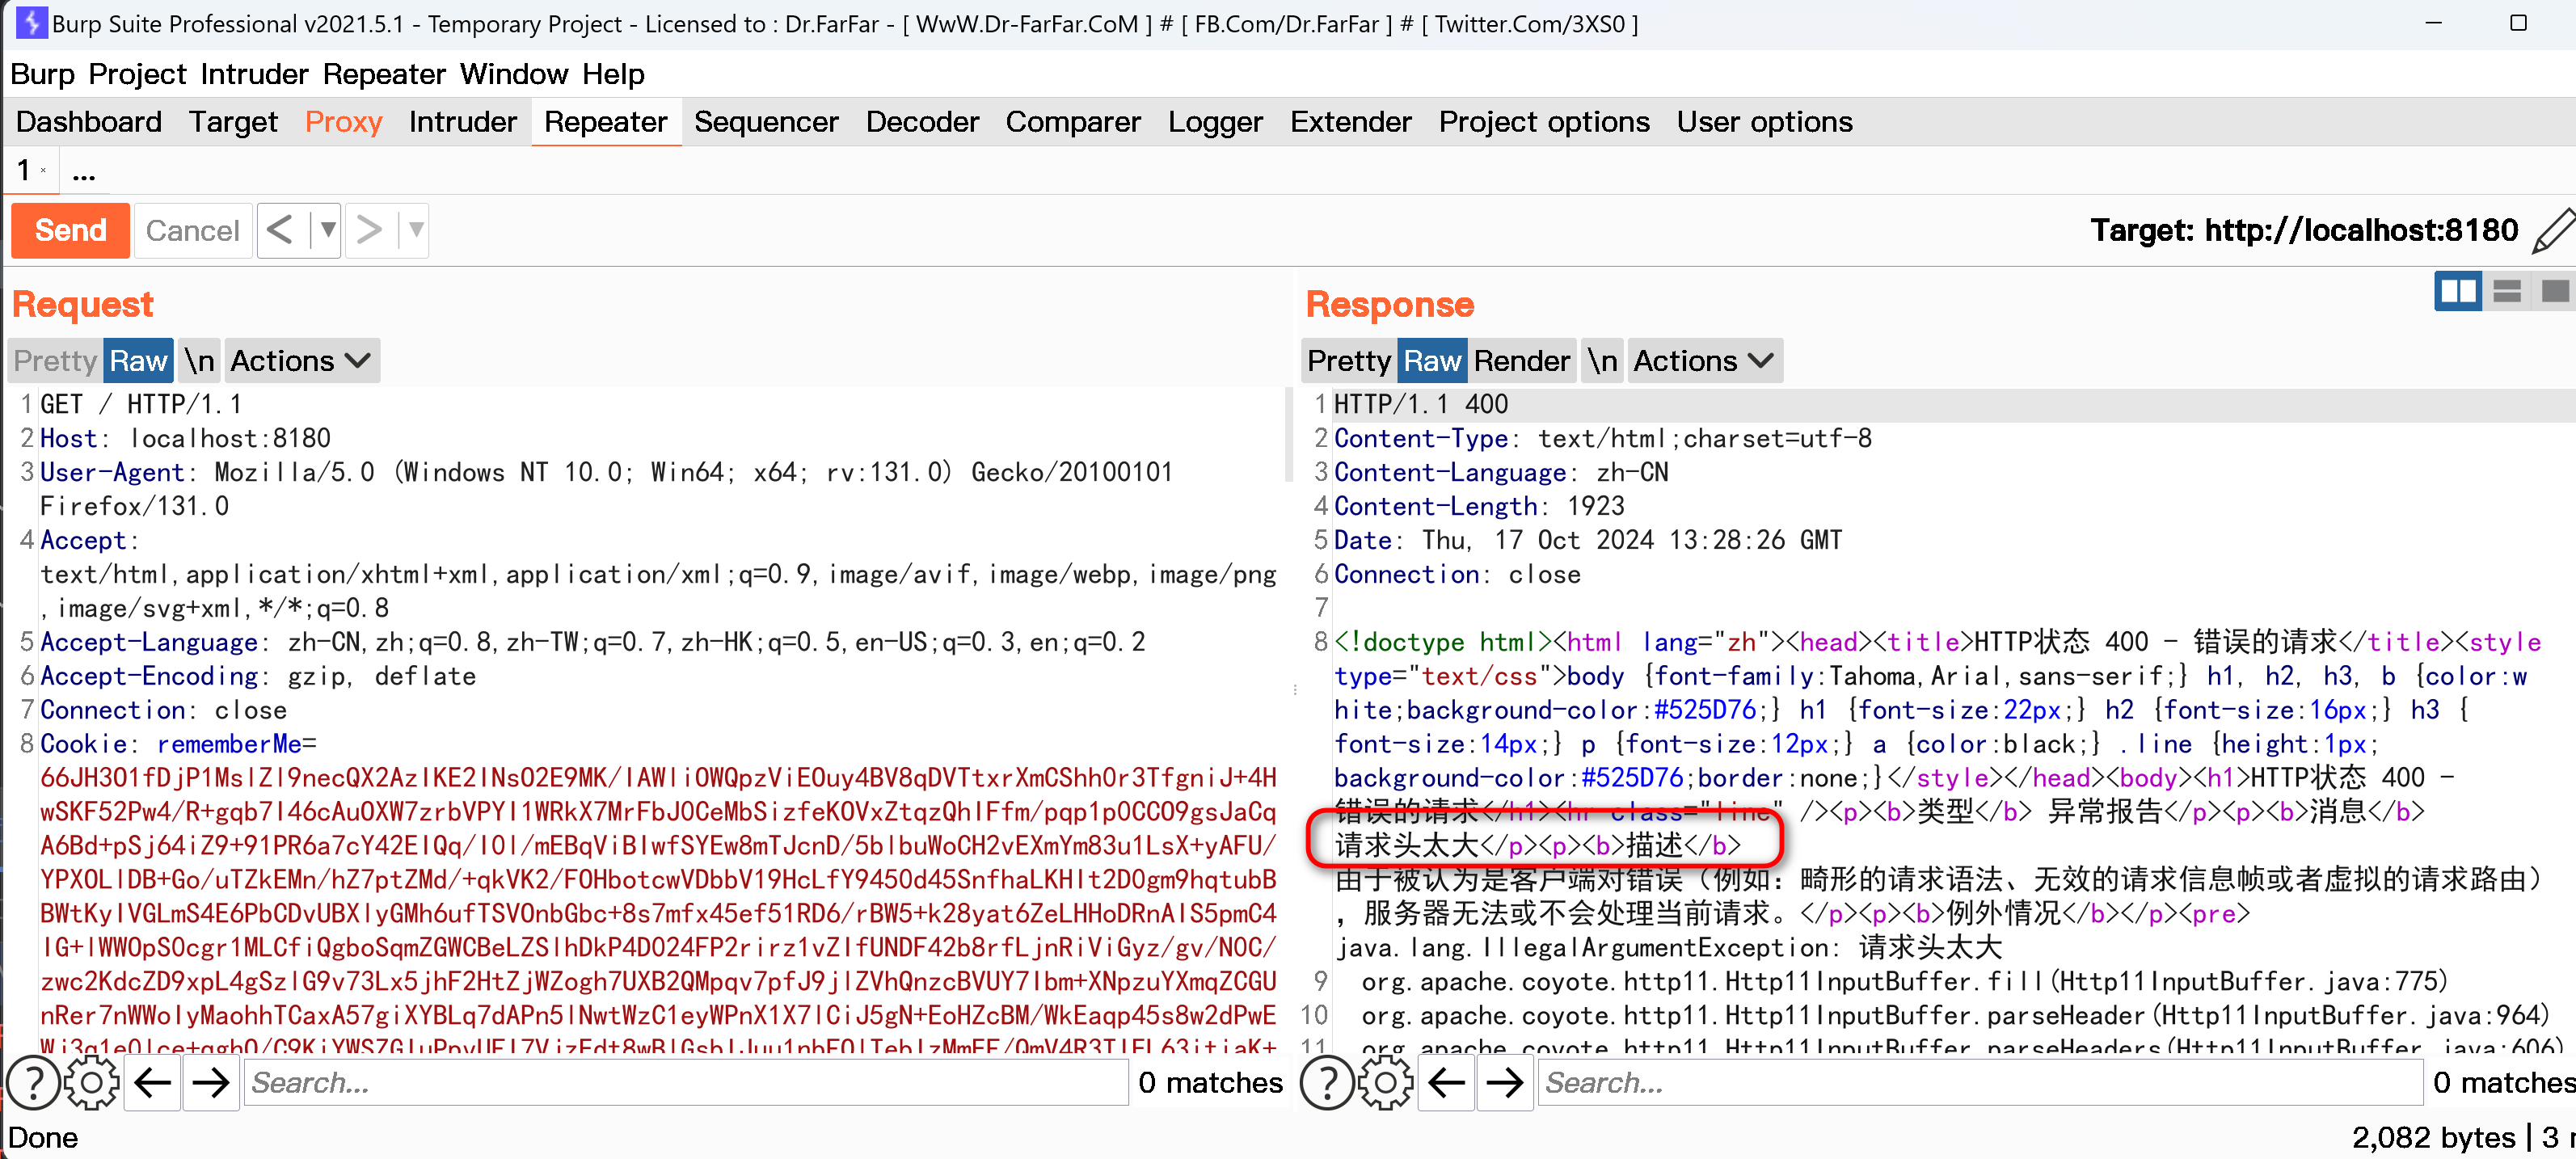Open the Burp menu
The width and height of the screenshot is (2576, 1159).
pyautogui.click(x=42, y=74)
